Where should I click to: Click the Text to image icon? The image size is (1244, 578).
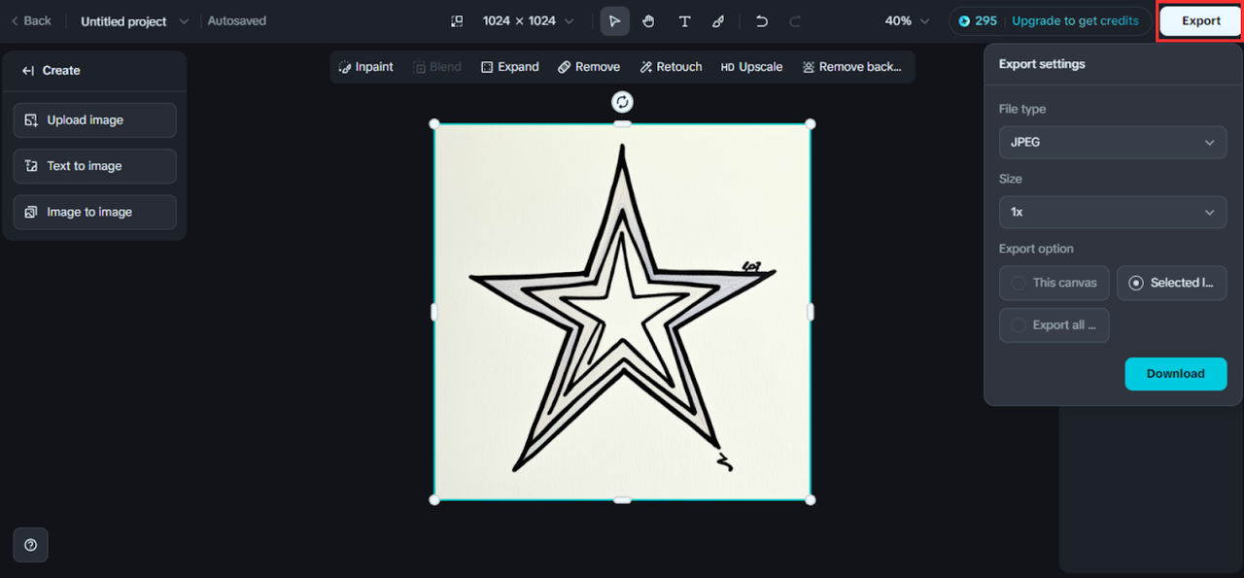(31, 166)
